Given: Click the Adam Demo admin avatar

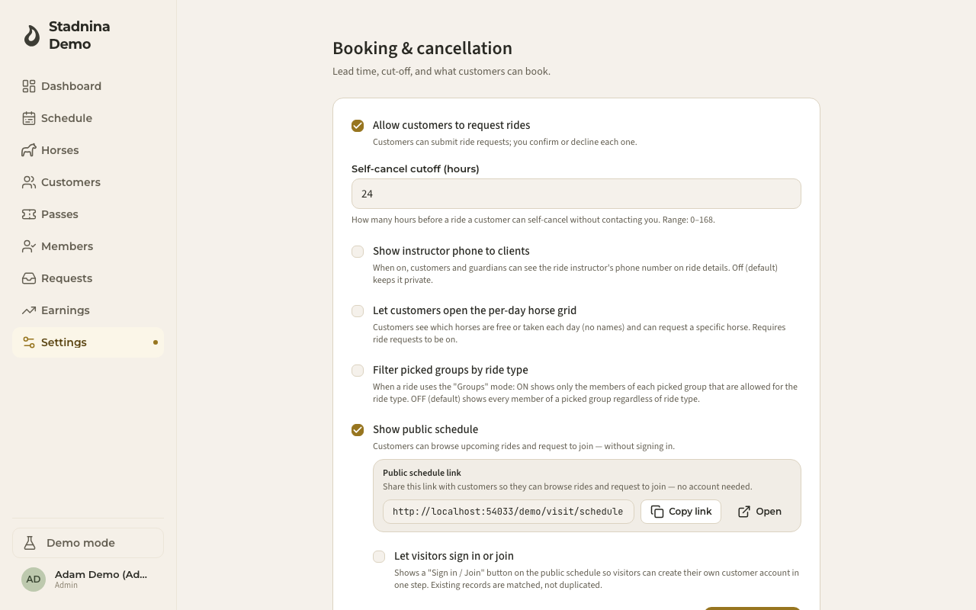Looking at the screenshot, I should [x=34, y=579].
